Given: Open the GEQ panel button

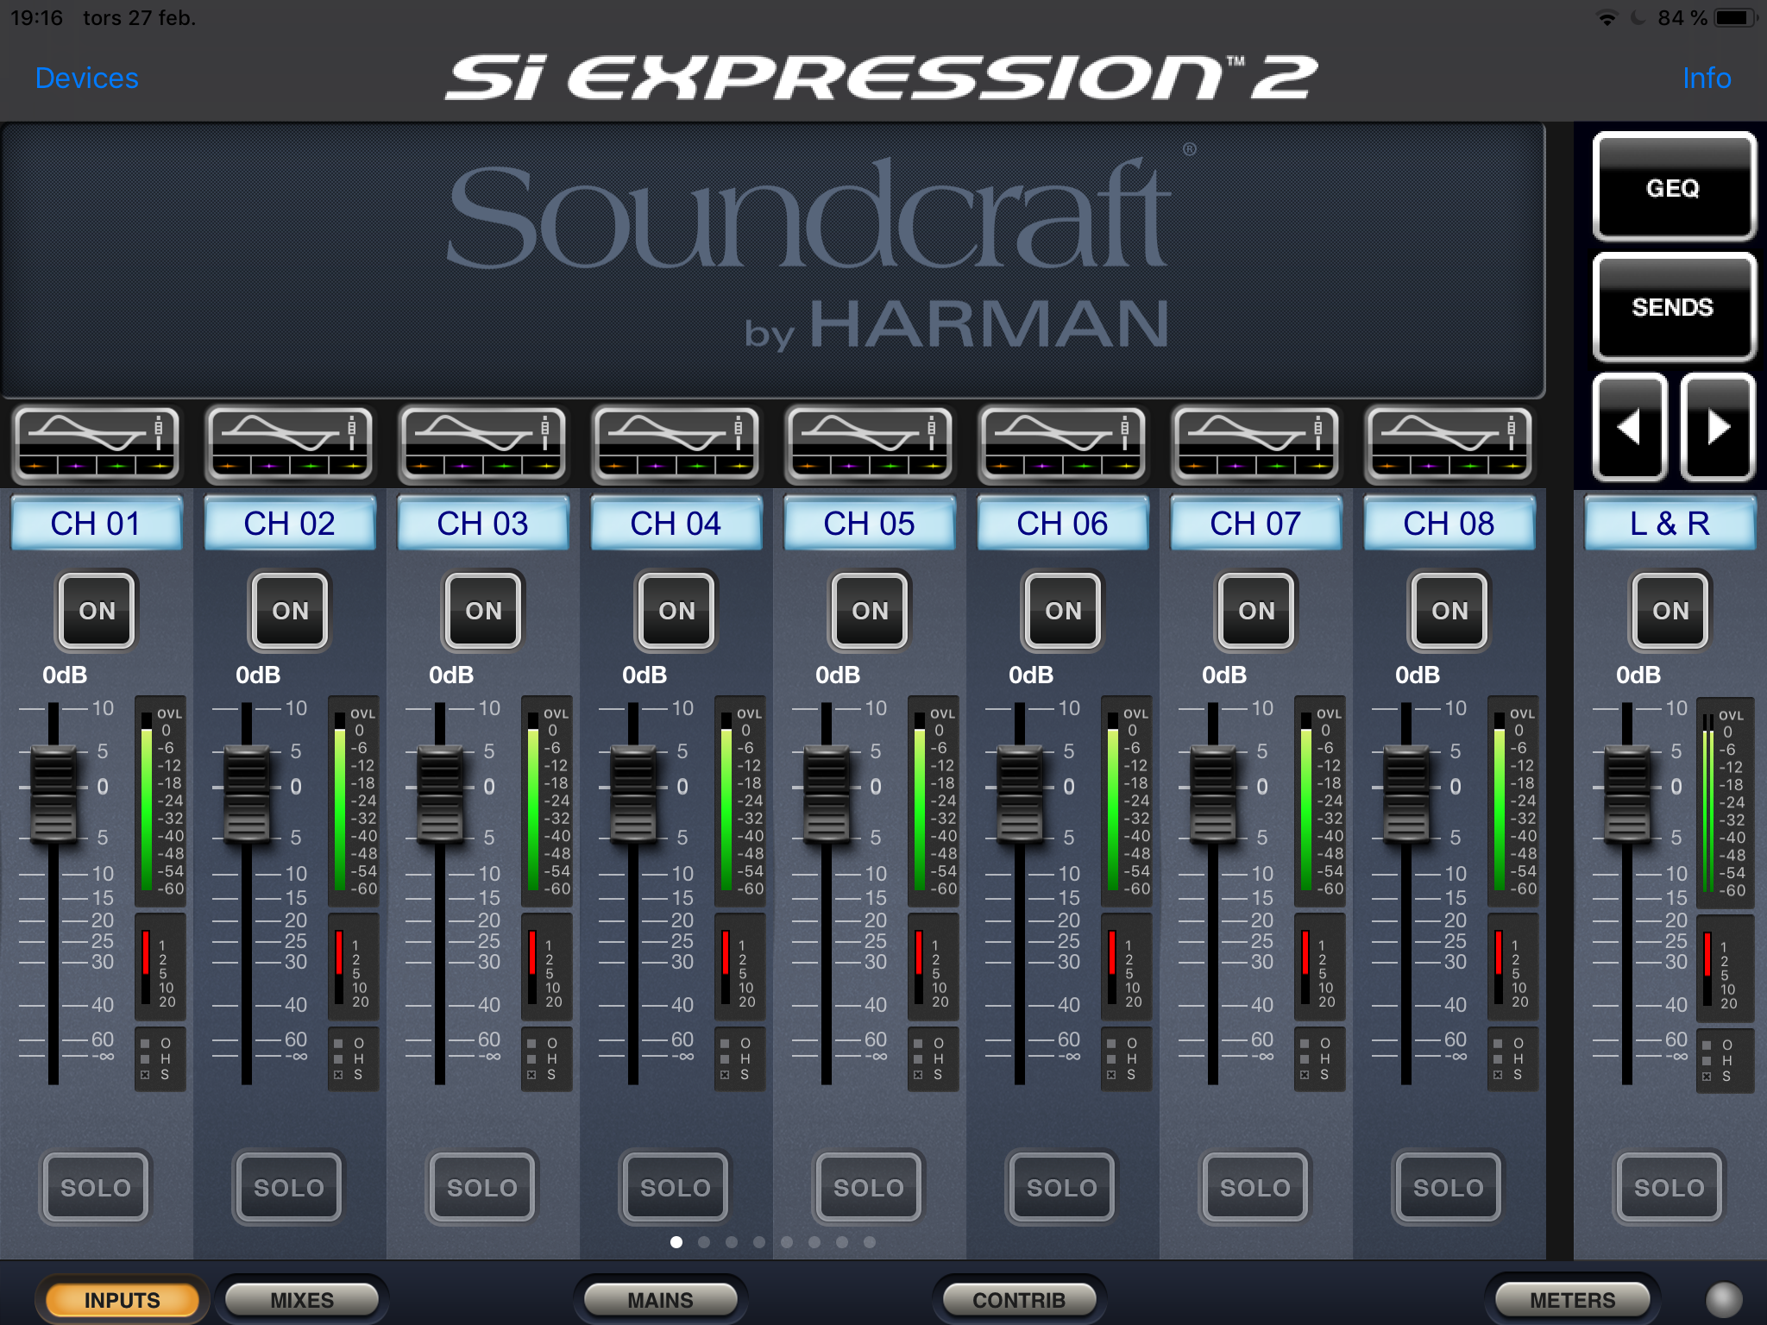Looking at the screenshot, I should pos(1673,186).
